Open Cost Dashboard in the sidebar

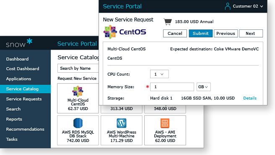tap(23, 68)
